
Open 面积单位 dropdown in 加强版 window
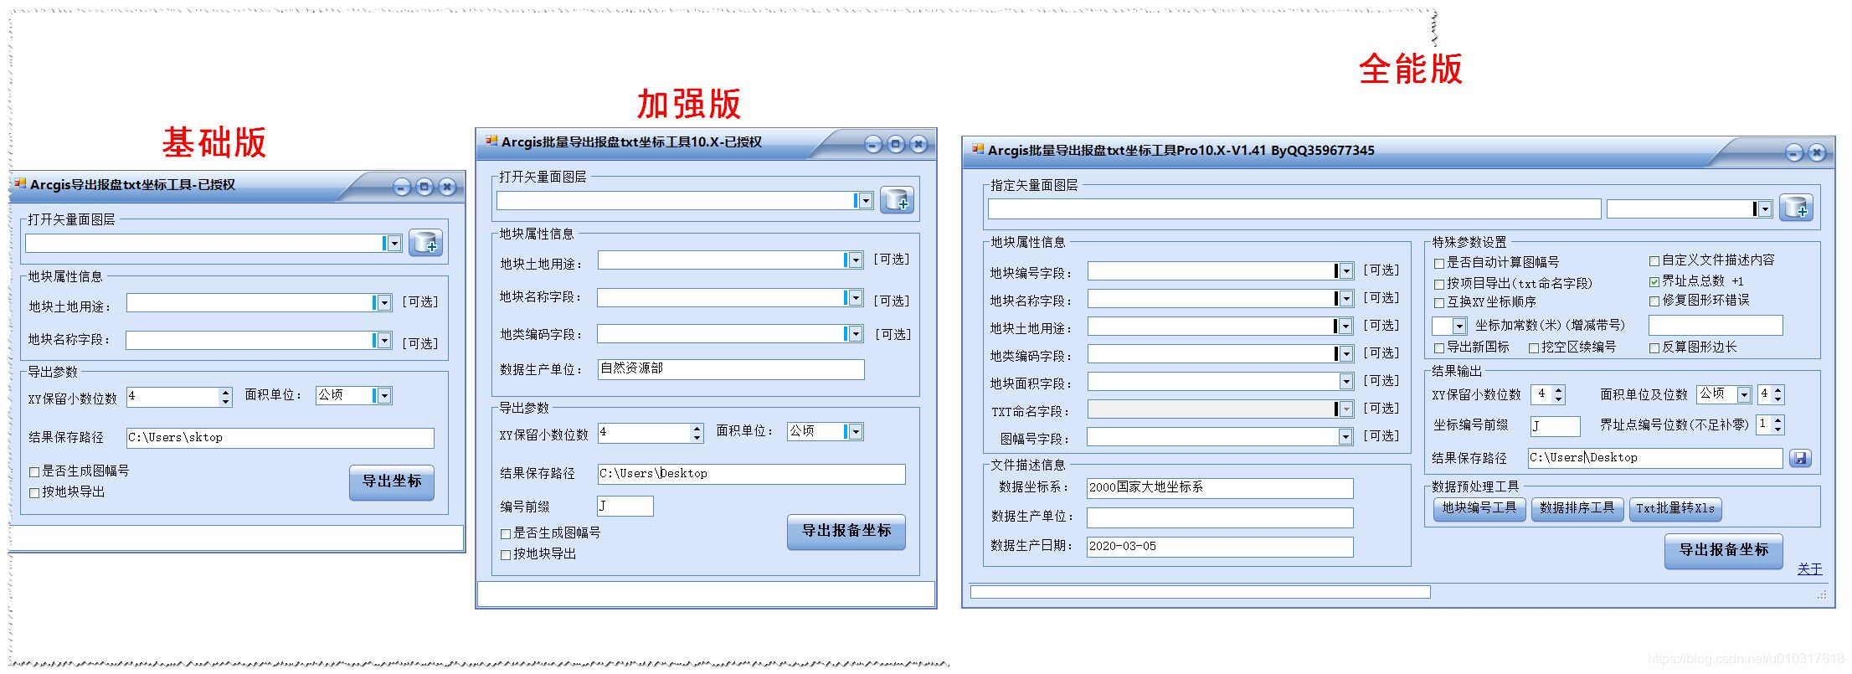click(856, 431)
